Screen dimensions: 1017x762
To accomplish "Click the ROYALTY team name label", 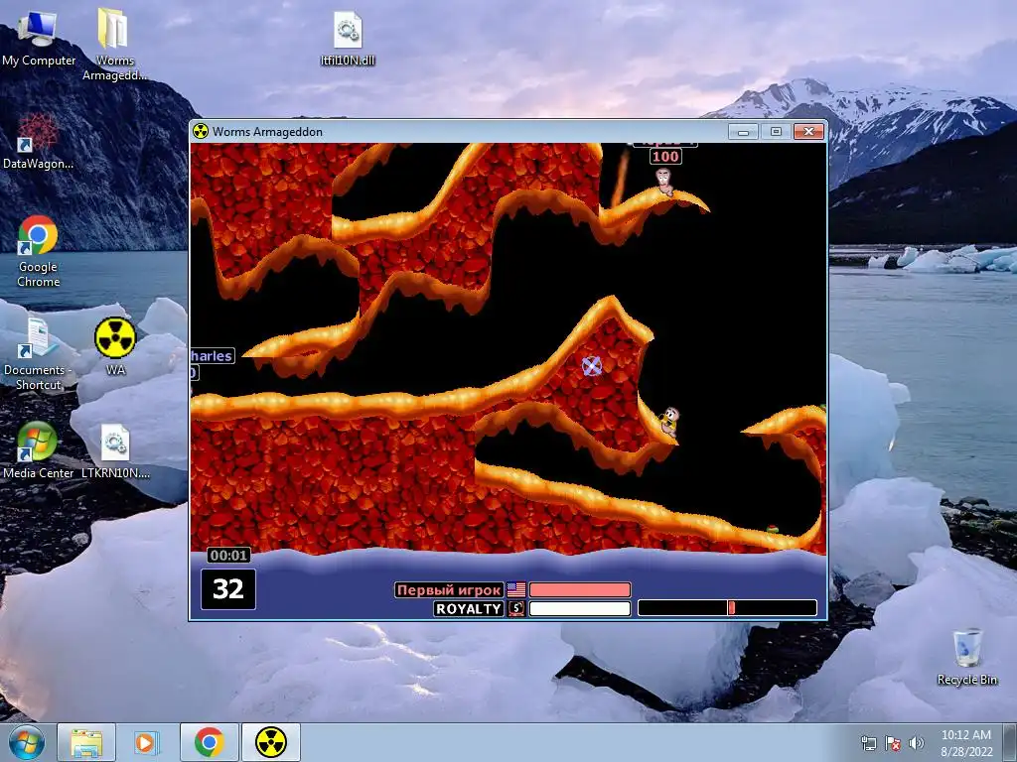I will pos(469,608).
